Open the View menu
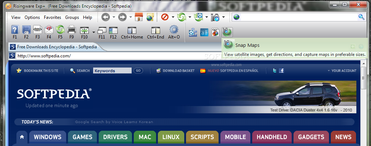 [x=16, y=17]
